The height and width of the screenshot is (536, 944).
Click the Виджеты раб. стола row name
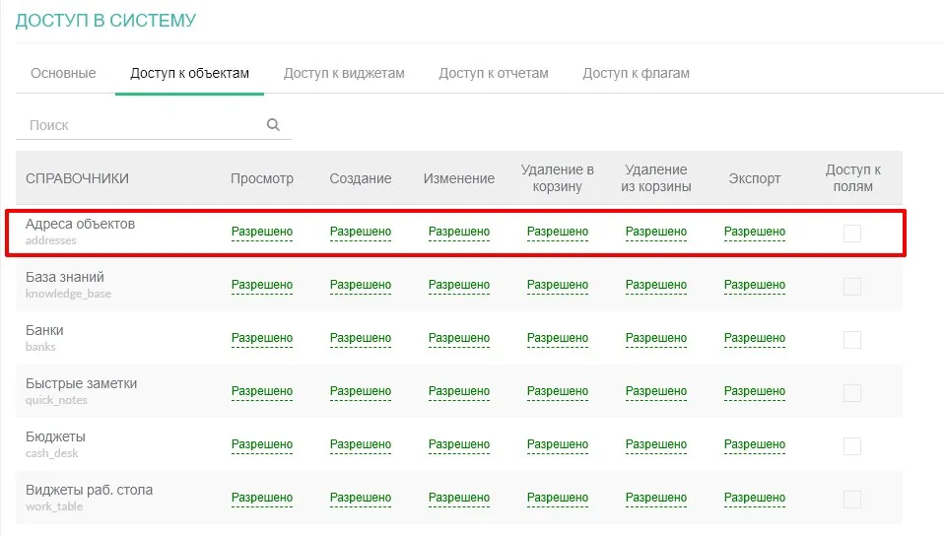click(89, 491)
